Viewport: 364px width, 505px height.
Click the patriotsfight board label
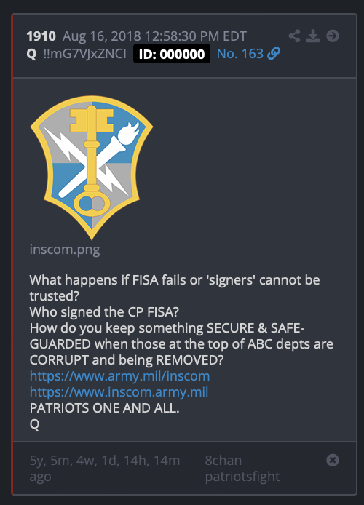tap(242, 477)
